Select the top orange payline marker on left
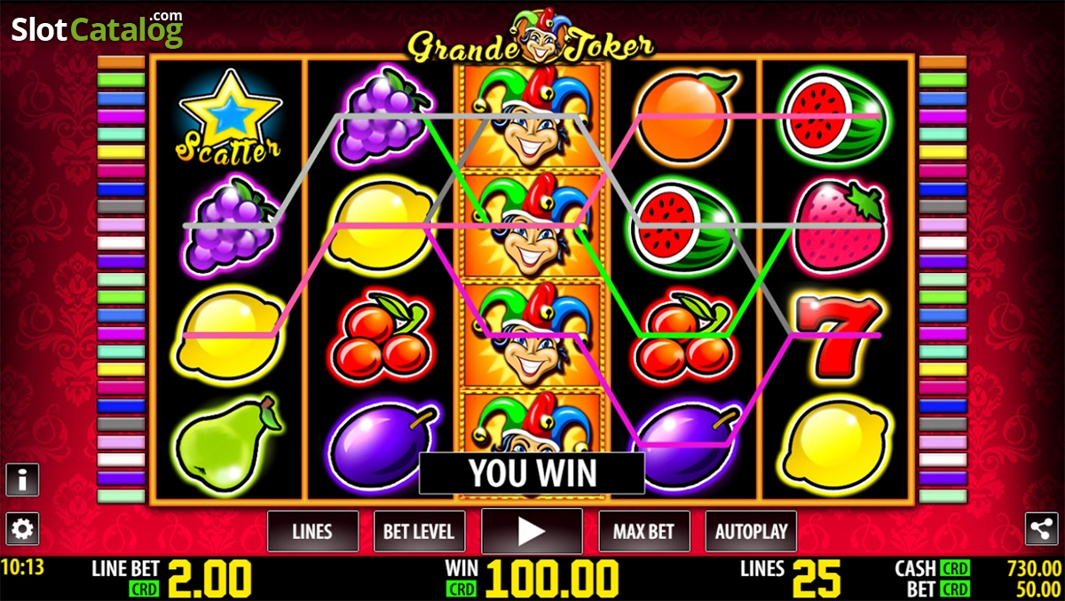The image size is (1065, 601). (121, 62)
